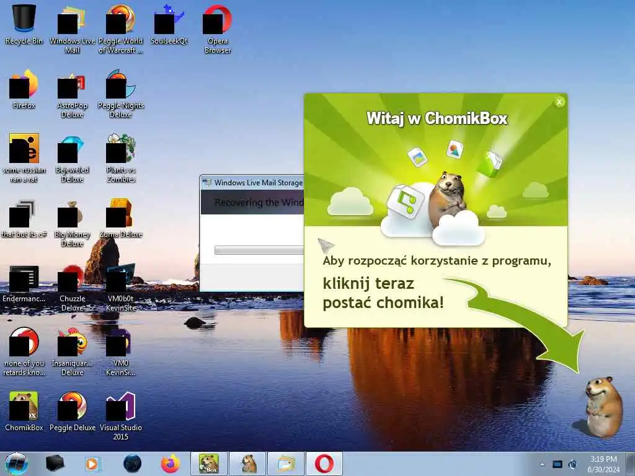The image size is (635, 476).
Task: Click the Windows Live Mail Storage title bar
Action: [x=252, y=183]
